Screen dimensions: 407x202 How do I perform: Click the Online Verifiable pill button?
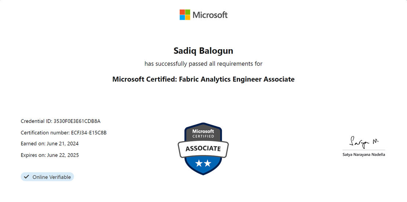pos(47,177)
